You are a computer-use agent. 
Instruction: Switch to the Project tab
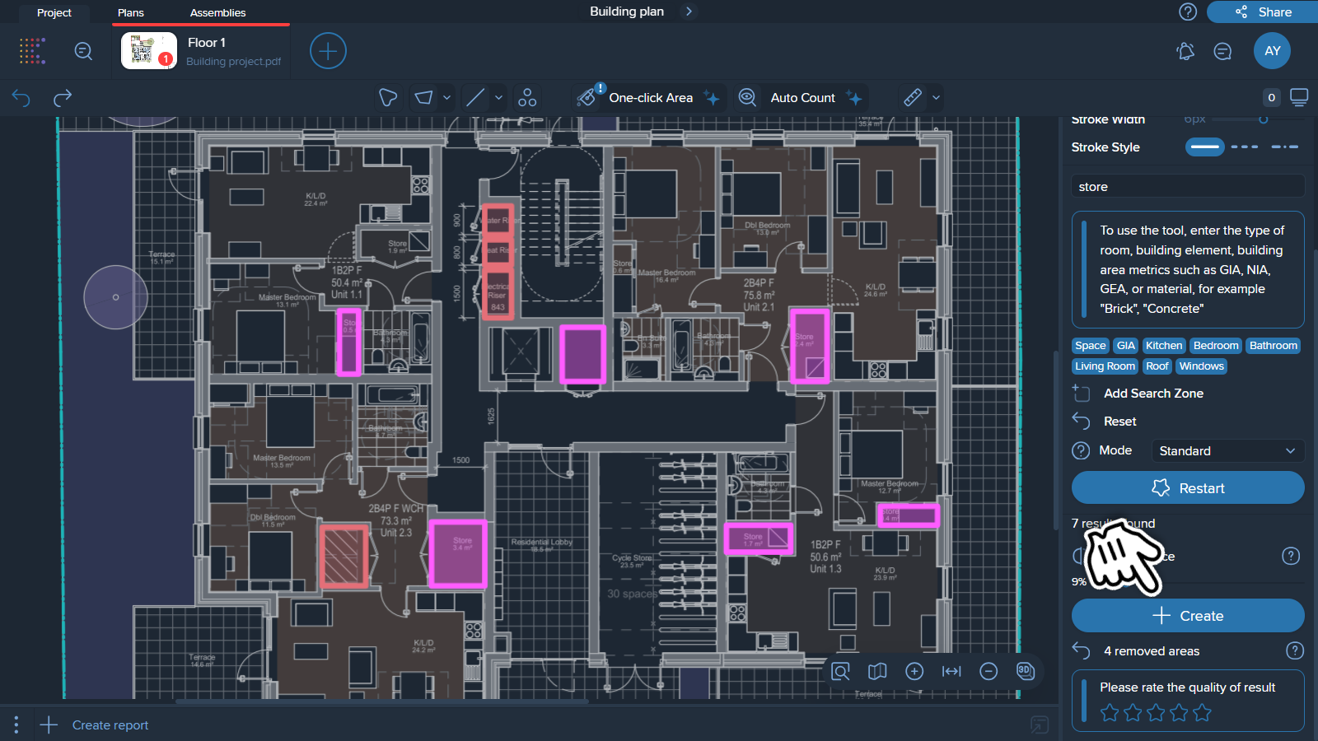pyautogui.click(x=54, y=12)
